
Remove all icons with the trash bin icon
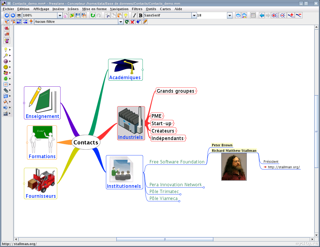(7, 41)
